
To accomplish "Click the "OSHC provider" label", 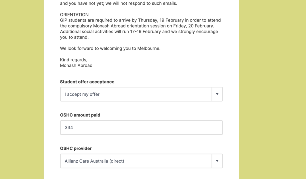I will [x=76, y=148].
